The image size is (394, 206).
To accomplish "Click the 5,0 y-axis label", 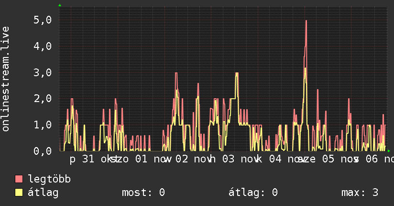I will click(43, 20).
